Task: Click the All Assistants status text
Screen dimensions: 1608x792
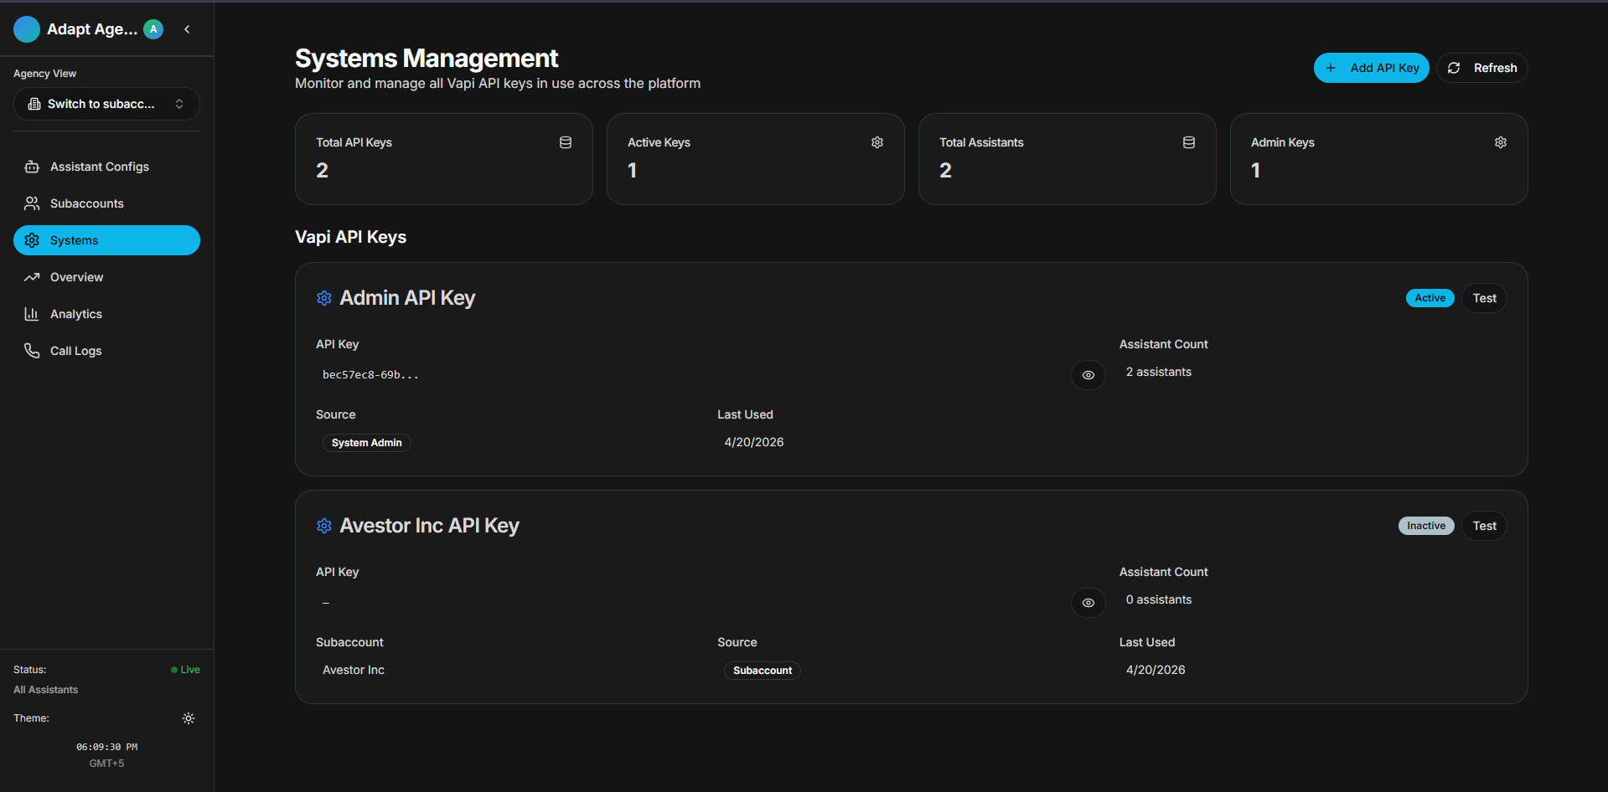Action: pyautogui.click(x=45, y=690)
